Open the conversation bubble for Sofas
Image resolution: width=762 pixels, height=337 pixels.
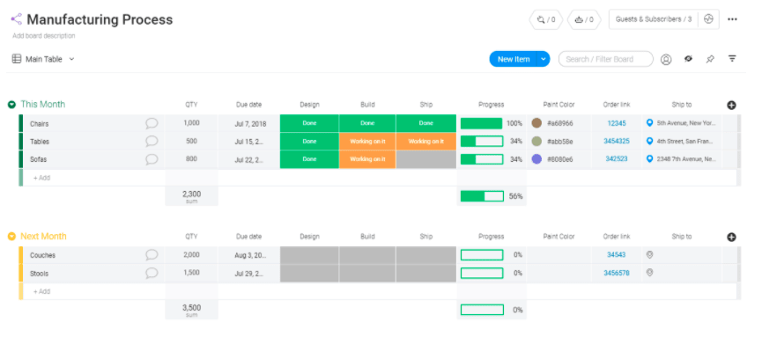[152, 159]
